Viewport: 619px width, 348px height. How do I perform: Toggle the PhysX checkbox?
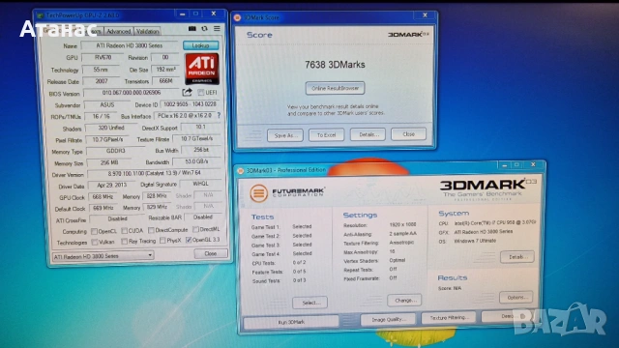point(162,241)
